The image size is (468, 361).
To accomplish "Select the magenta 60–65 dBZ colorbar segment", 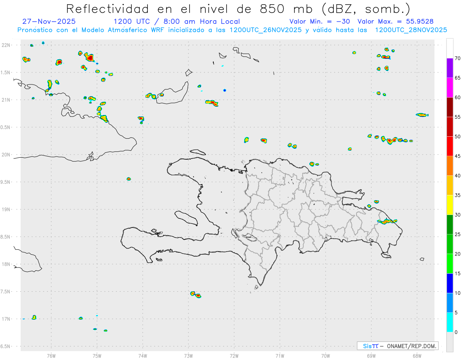I will point(450,87).
